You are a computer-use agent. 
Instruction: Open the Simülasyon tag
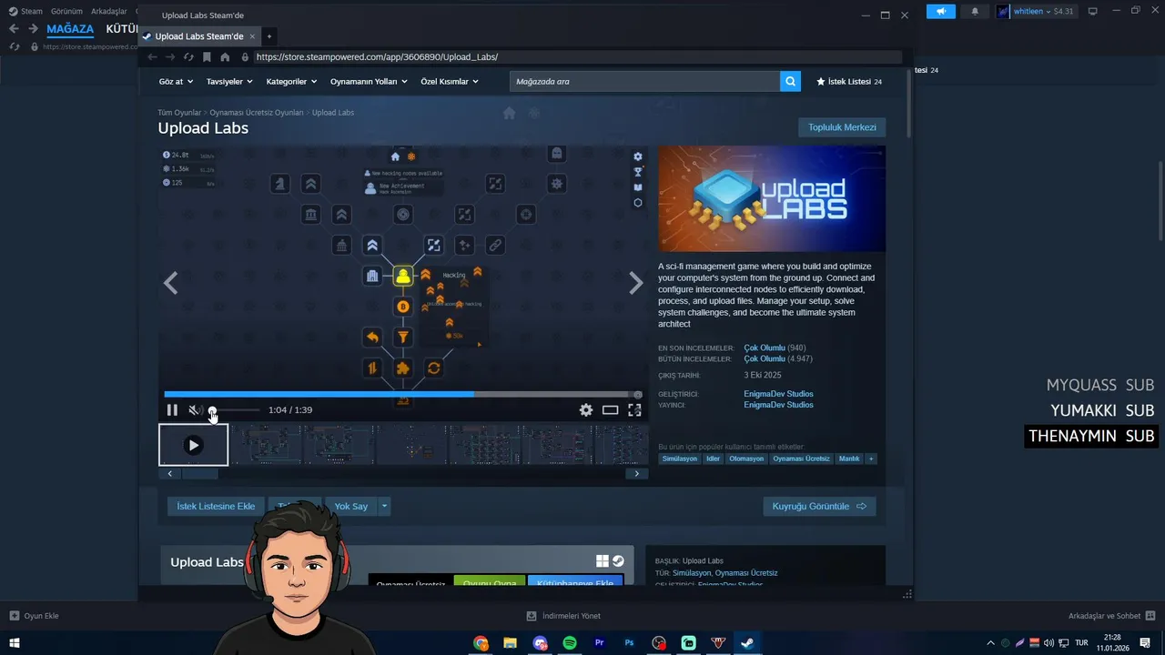pos(679,458)
